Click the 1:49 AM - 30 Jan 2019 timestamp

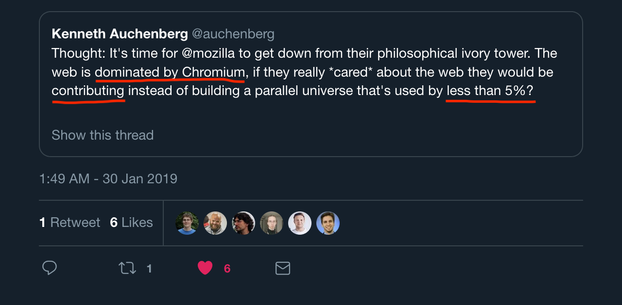coord(108,178)
